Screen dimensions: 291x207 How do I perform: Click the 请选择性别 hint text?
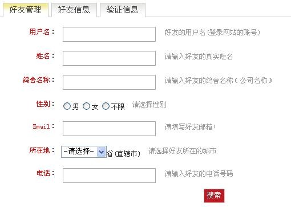[149, 105]
